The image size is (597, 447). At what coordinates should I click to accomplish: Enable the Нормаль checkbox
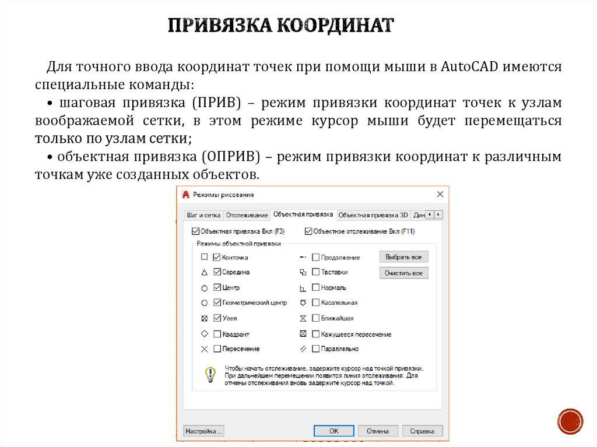point(315,287)
